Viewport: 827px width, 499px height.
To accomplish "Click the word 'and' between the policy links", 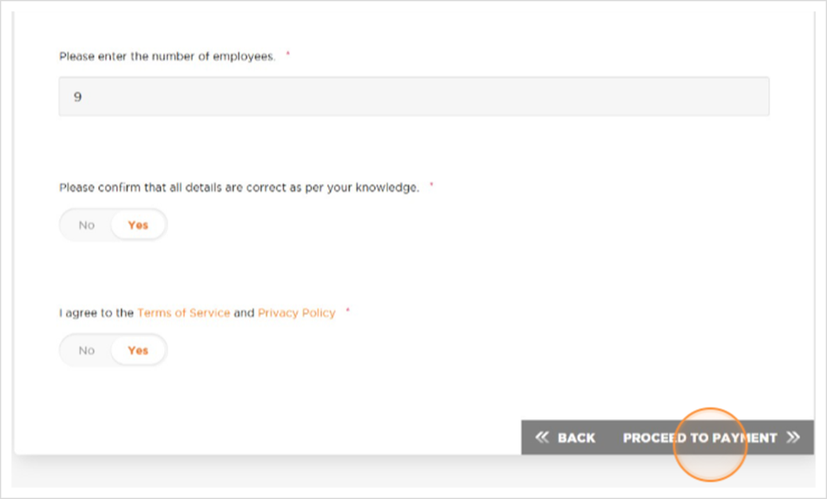I will click(244, 312).
